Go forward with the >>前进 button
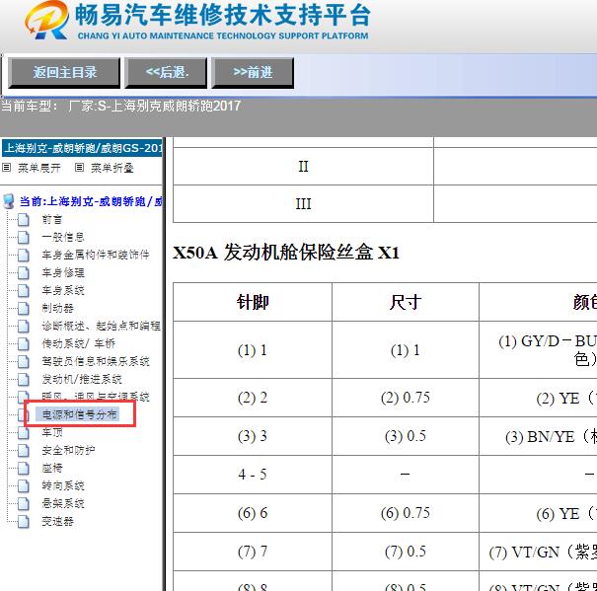 pyautogui.click(x=253, y=73)
